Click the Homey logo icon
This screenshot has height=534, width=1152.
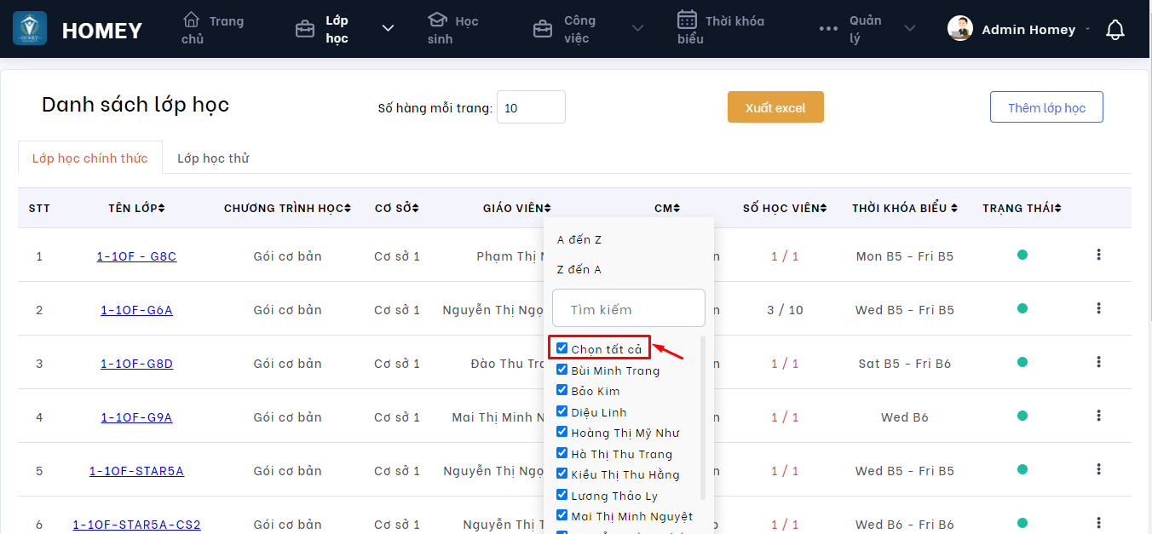(x=30, y=29)
